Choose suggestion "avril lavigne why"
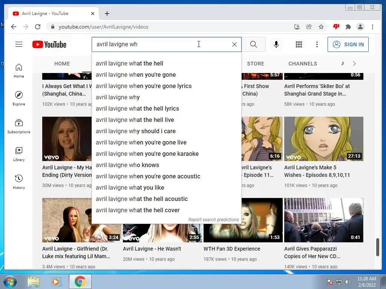 pos(166,97)
